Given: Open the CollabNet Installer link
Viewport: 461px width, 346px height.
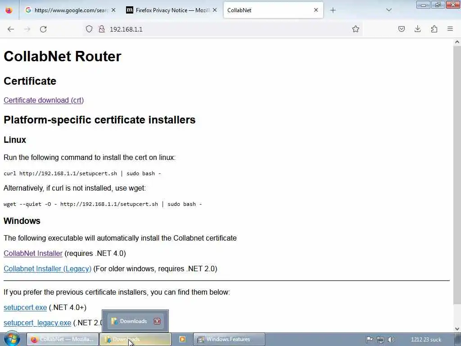Looking at the screenshot, I should pos(33,253).
